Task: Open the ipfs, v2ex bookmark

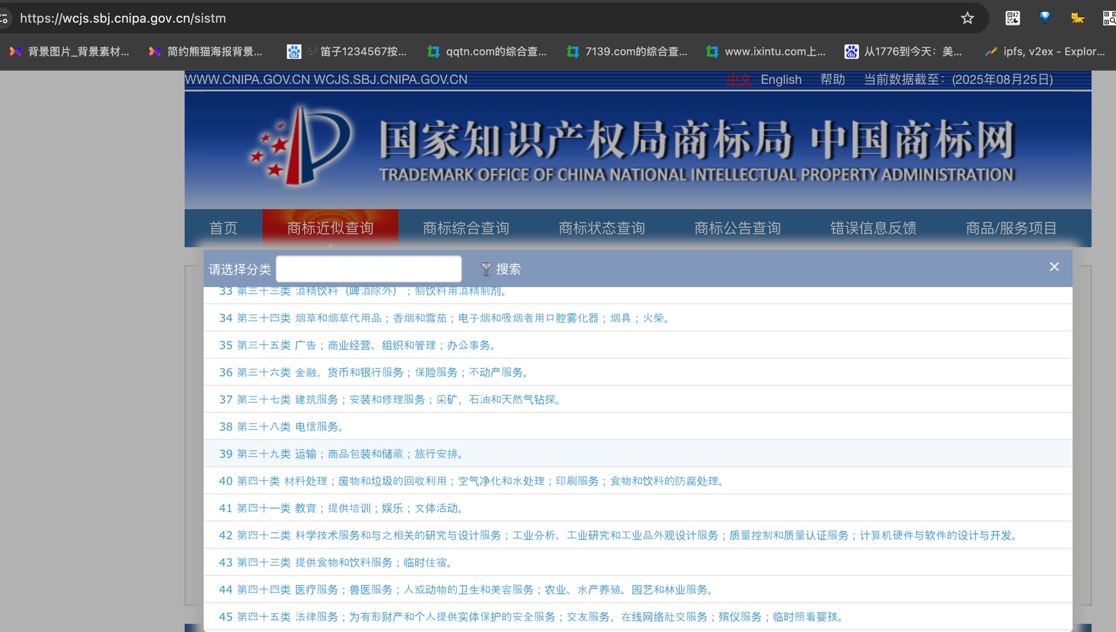Action: (1045, 52)
